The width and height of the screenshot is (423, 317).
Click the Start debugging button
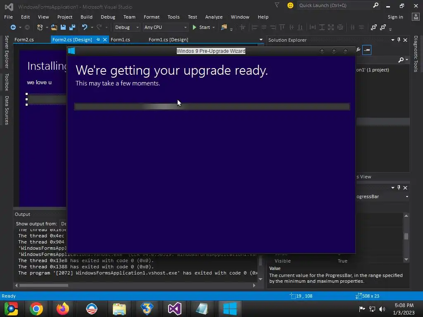click(201, 27)
